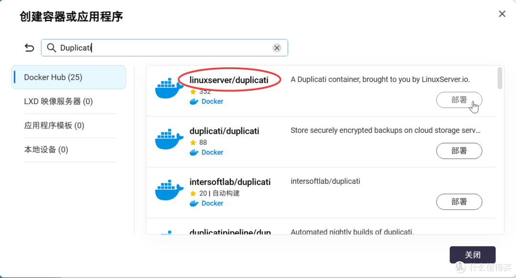Select the Docker Hub (25) tab
Screen dimensions: 516x278
pos(68,77)
